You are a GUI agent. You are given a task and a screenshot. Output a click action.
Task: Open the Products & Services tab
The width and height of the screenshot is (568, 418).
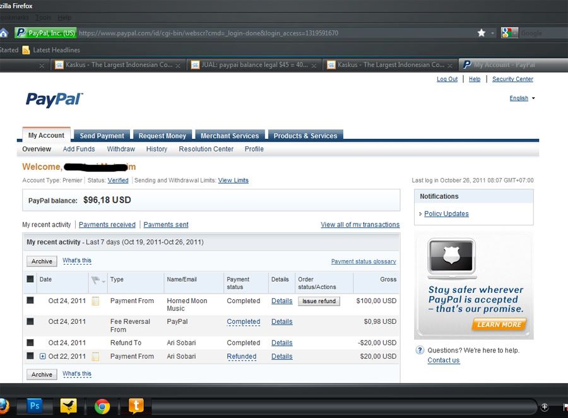click(305, 136)
